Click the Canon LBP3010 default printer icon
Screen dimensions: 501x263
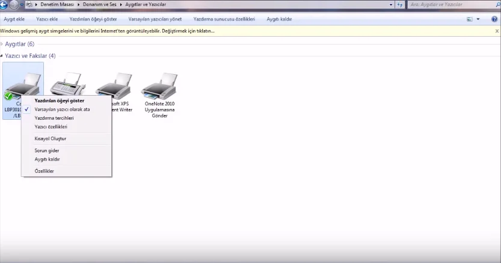(x=23, y=84)
